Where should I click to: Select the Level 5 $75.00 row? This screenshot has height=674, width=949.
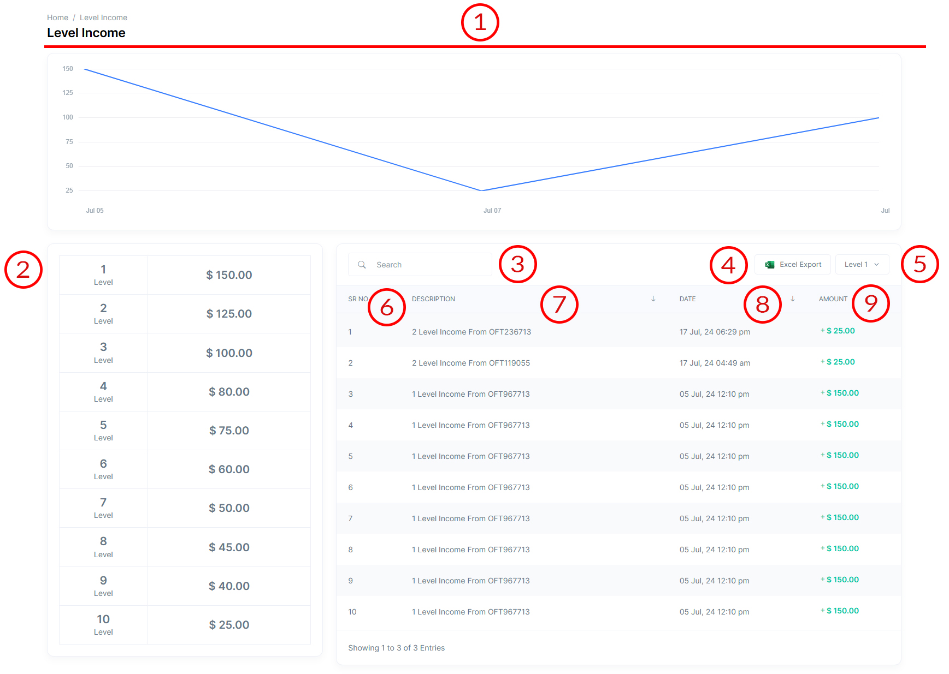tap(185, 431)
